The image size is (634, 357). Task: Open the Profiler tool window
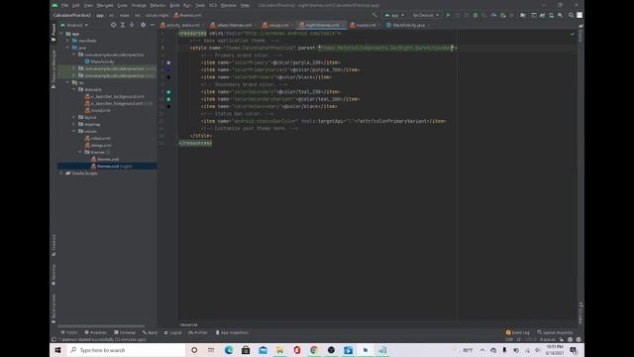click(198, 333)
